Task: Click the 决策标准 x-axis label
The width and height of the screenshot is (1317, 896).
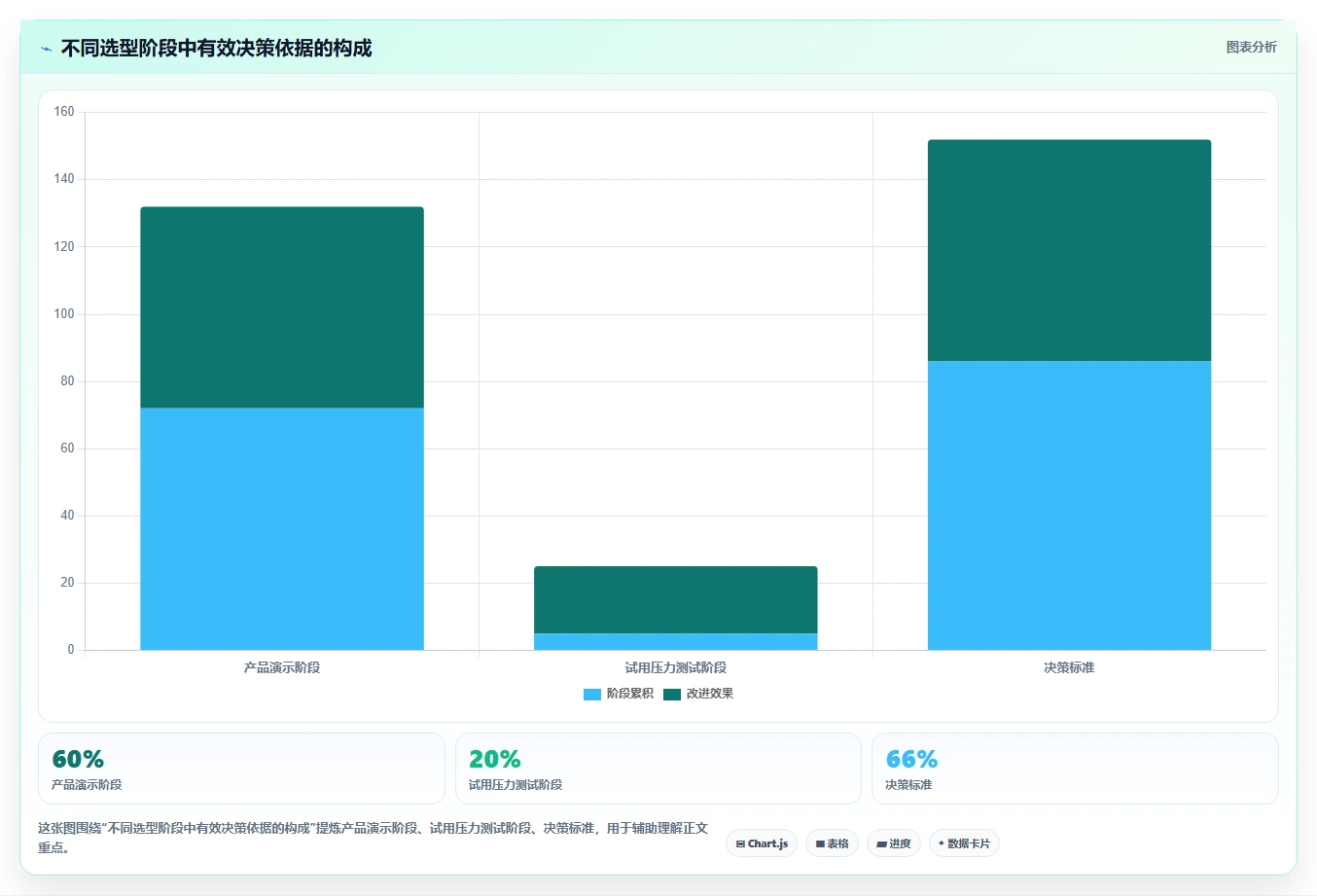Action: click(1069, 667)
